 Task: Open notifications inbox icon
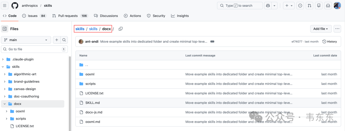(x=328, y=5)
